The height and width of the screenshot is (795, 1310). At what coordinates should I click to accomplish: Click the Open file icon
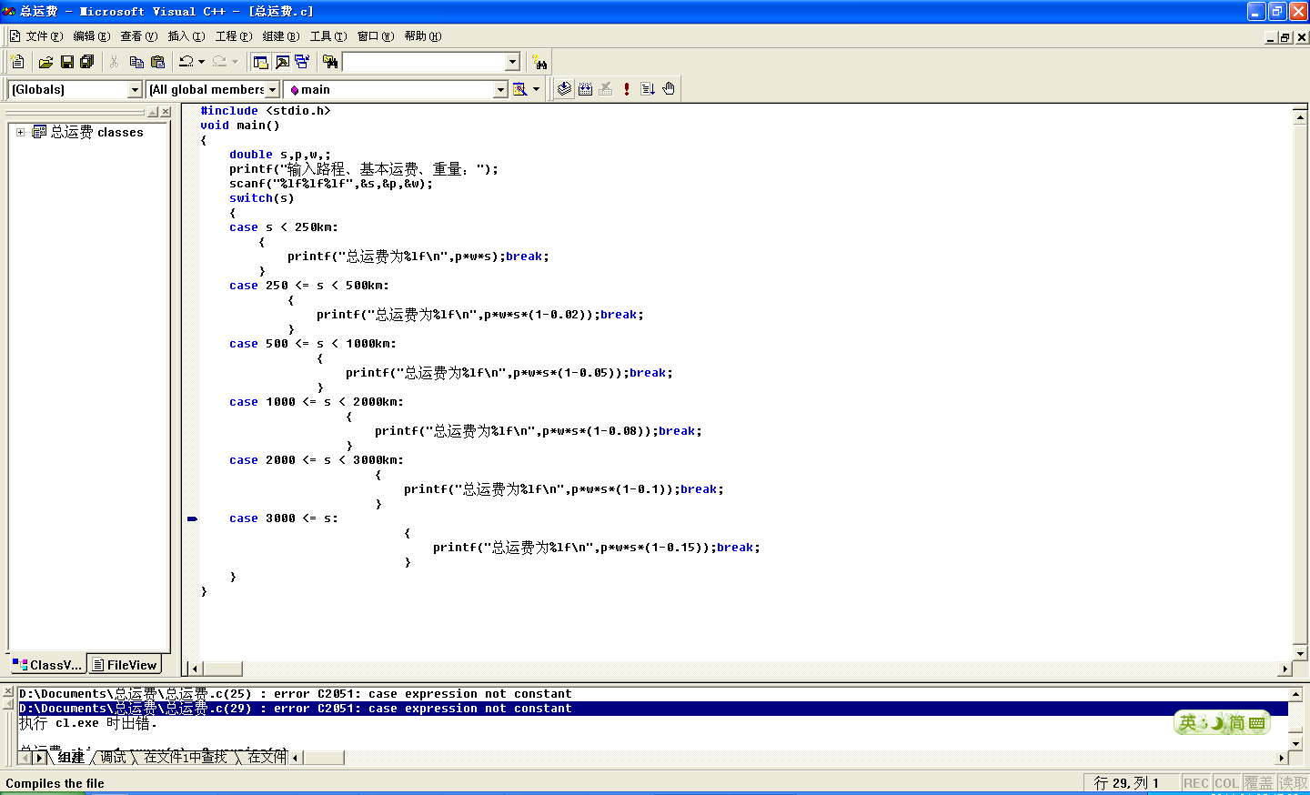click(x=45, y=62)
